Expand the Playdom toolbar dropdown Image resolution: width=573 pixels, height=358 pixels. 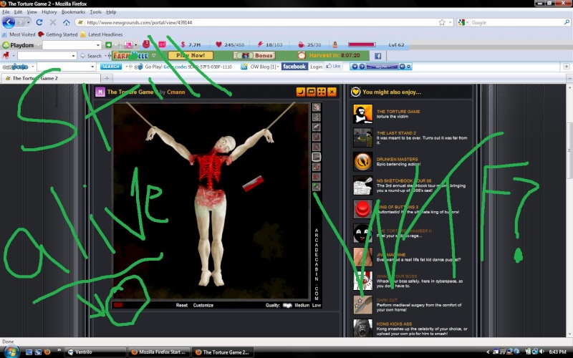click(37, 45)
